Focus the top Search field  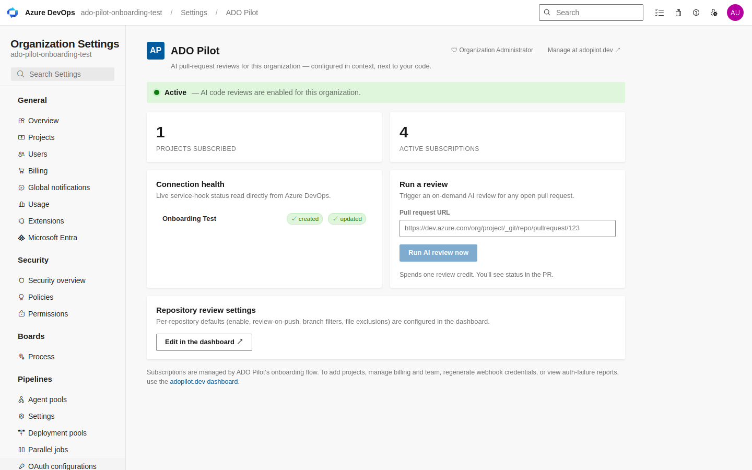tap(591, 13)
